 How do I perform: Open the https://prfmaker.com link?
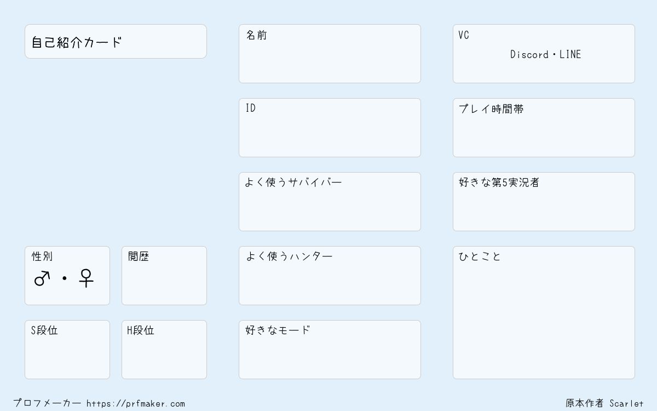[x=136, y=404]
